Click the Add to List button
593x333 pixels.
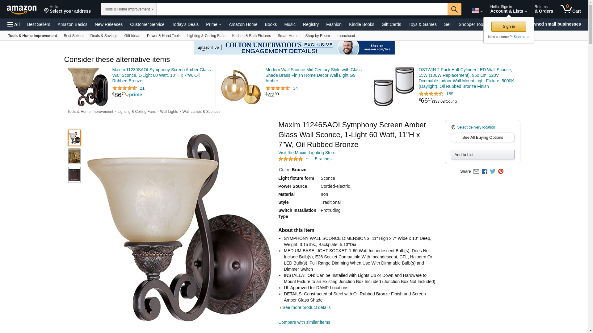[x=482, y=155]
